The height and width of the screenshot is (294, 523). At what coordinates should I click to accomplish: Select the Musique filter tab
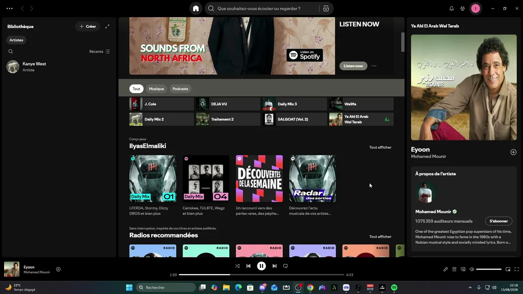[156, 89]
